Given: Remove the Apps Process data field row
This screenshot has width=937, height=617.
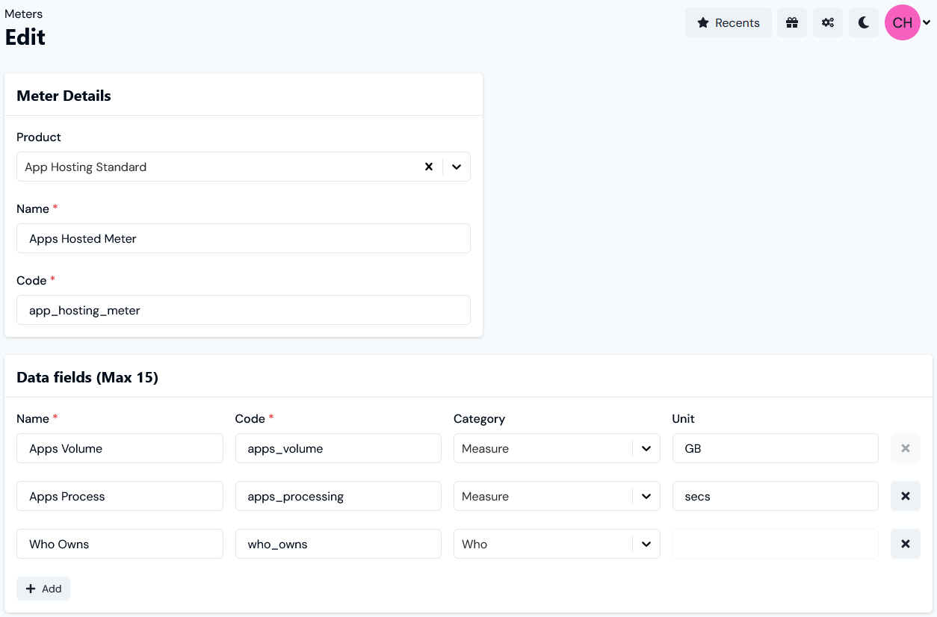Looking at the screenshot, I should 905,496.
